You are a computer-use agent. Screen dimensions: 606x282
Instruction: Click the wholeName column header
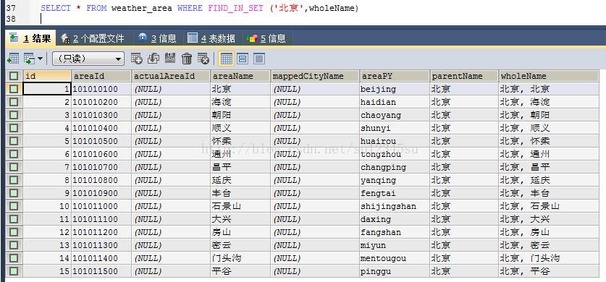[549, 76]
